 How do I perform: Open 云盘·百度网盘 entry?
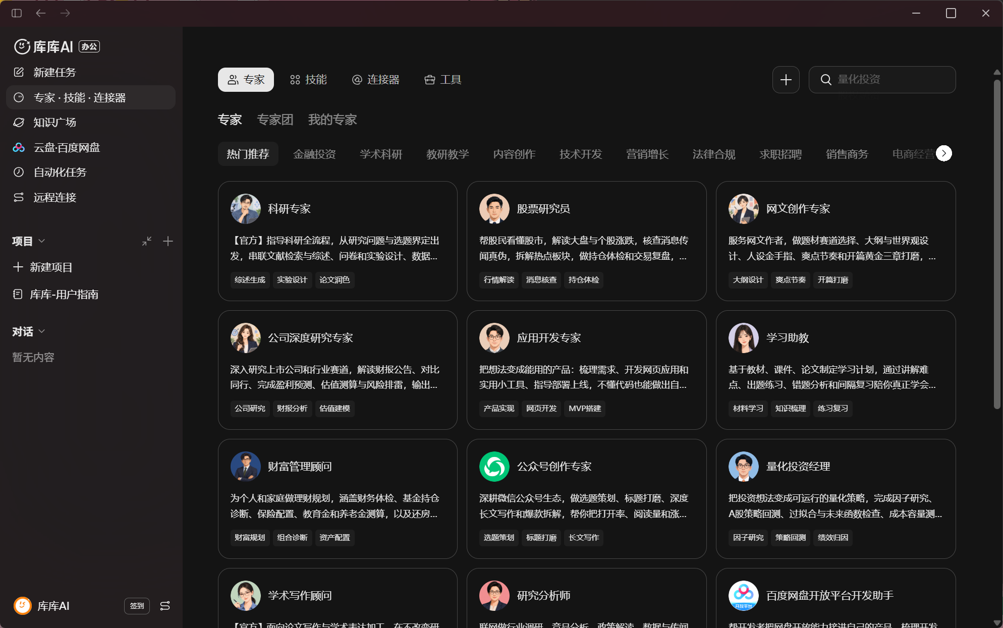pyautogui.click(x=91, y=147)
